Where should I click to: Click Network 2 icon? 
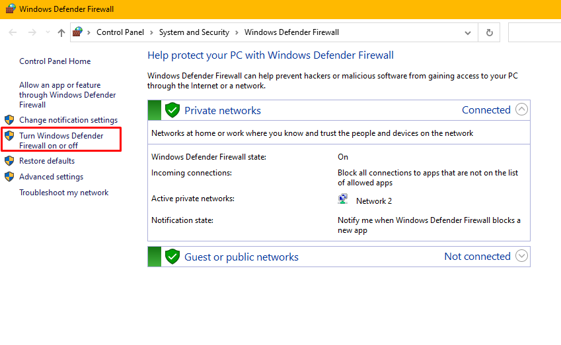click(x=343, y=199)
